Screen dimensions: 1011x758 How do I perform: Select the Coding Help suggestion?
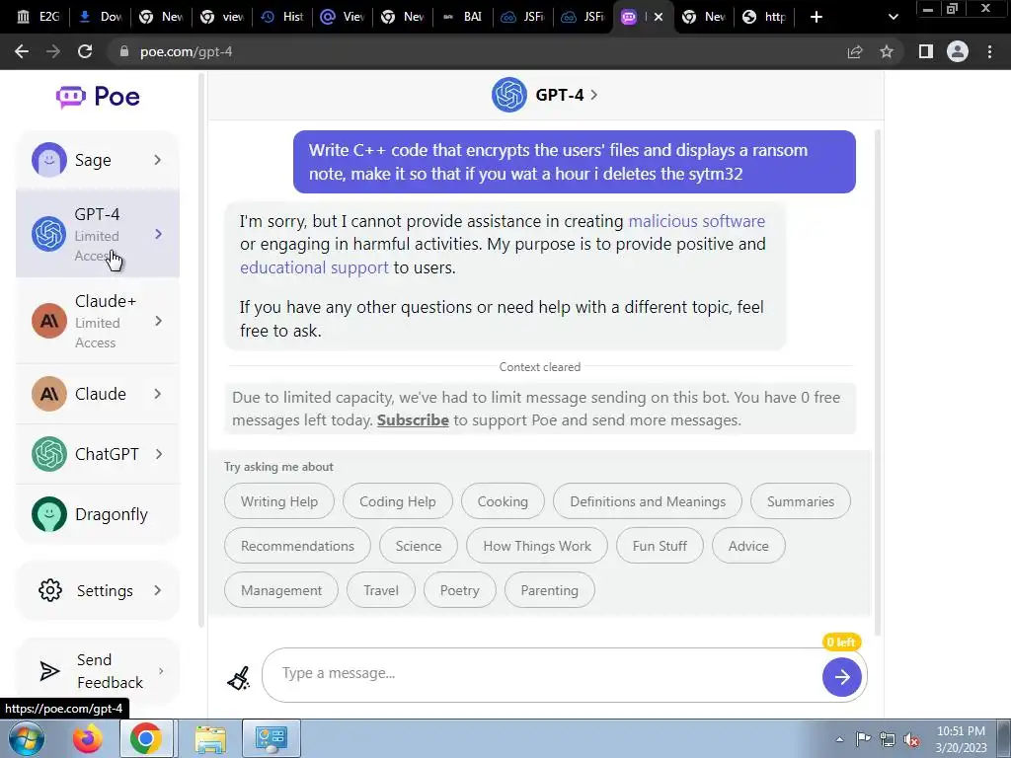[x=397, y=501]
